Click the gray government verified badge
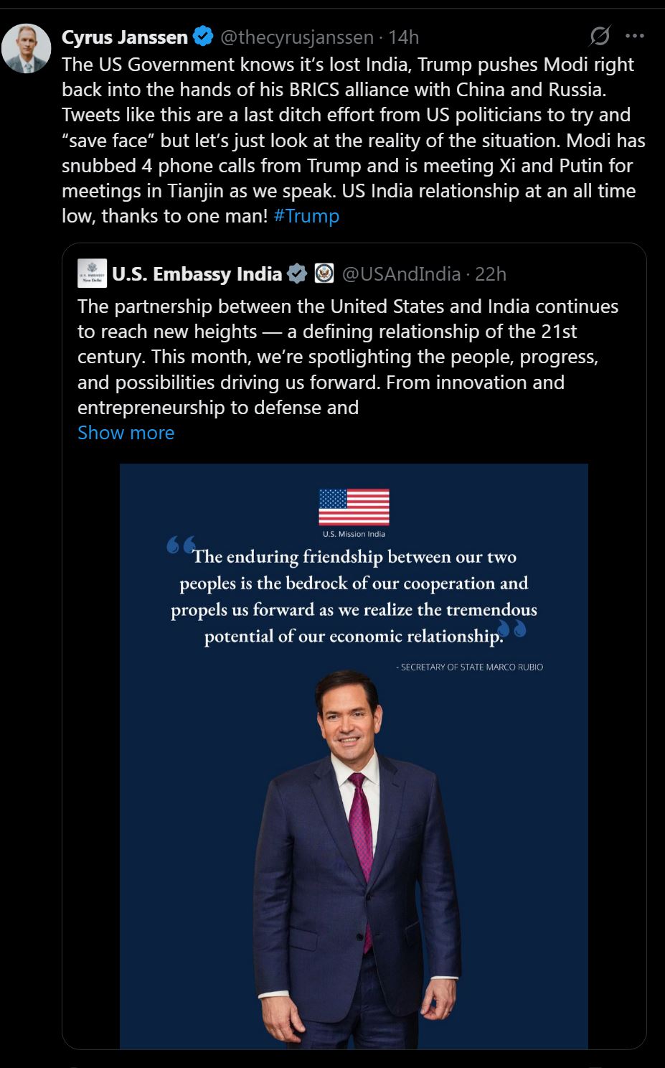 [297, 274]
